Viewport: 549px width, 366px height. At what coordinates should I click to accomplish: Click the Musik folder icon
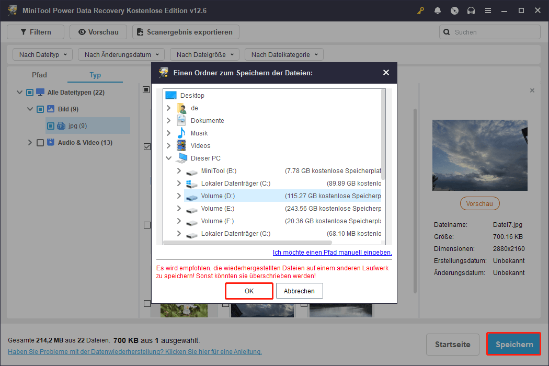tap(181, 133)
